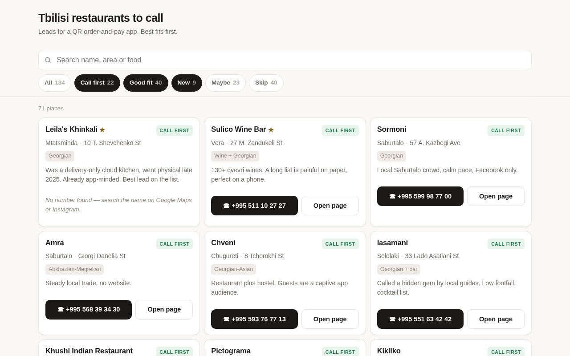
Task: Click the No number found note
Action: click(x=118, y=205)
